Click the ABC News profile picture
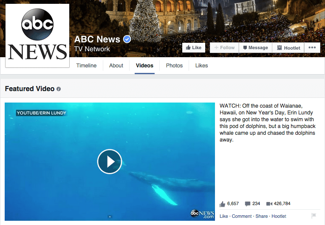Viewport: 325px width, 225px height. click(x=37, y=36)
